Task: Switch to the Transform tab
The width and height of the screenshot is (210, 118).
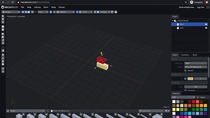Action: click(x=185, y=55)
